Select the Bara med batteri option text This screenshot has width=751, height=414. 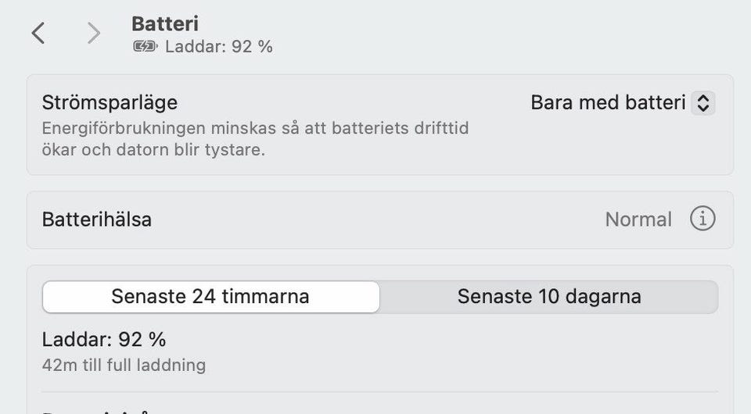(x=608, y=102)
